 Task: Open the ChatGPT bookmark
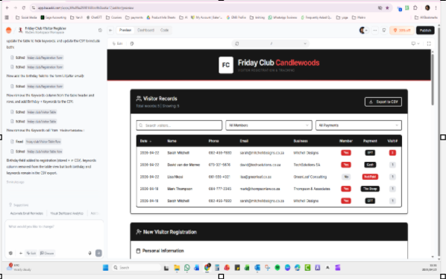[94, 18]
